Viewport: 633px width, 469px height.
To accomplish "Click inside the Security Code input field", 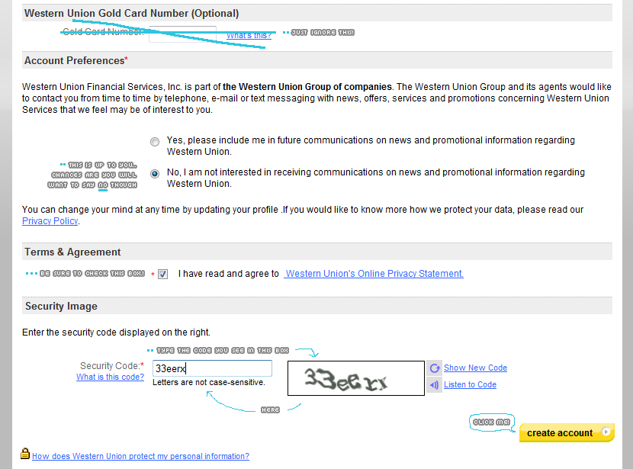I will (212, 368).
